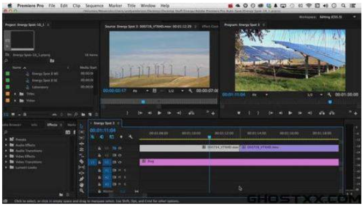
Task: Go to Out point in Program monitor
Action: (310, 113)
